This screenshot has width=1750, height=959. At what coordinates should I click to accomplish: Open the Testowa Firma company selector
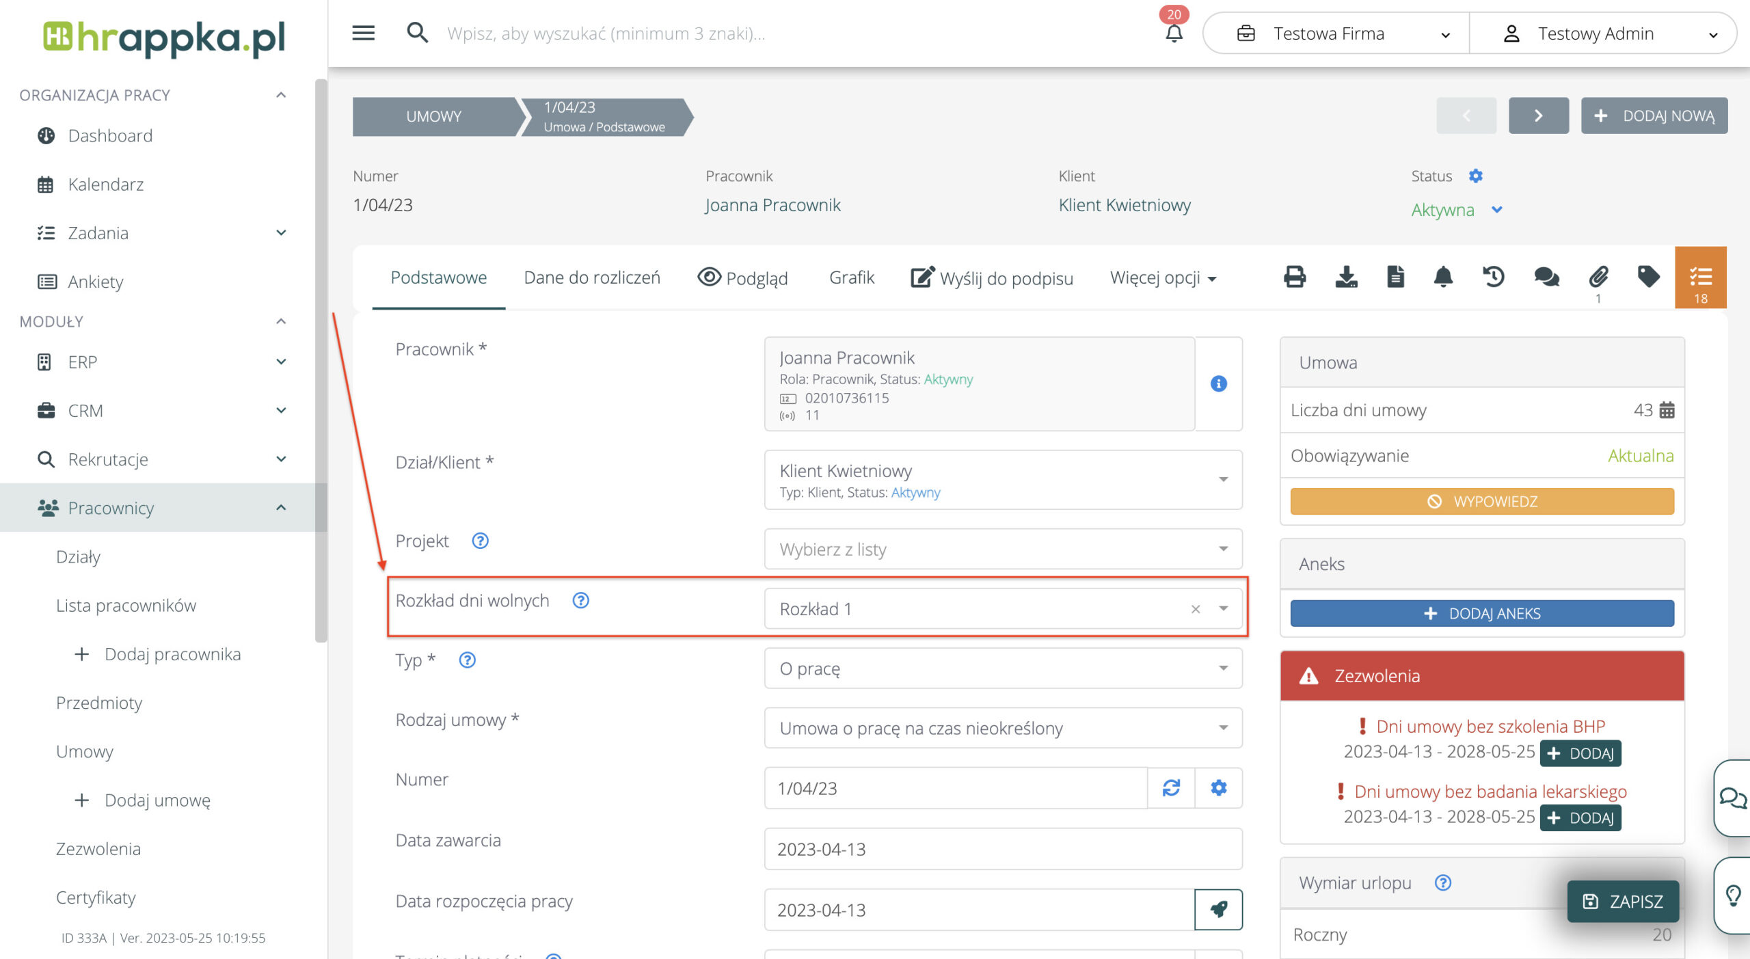click(x=1336, y=33)
